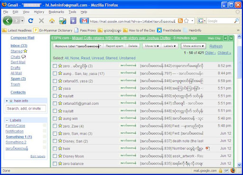243x175 pixels.
Task: Show next web clip arrow
Action: 231,38
